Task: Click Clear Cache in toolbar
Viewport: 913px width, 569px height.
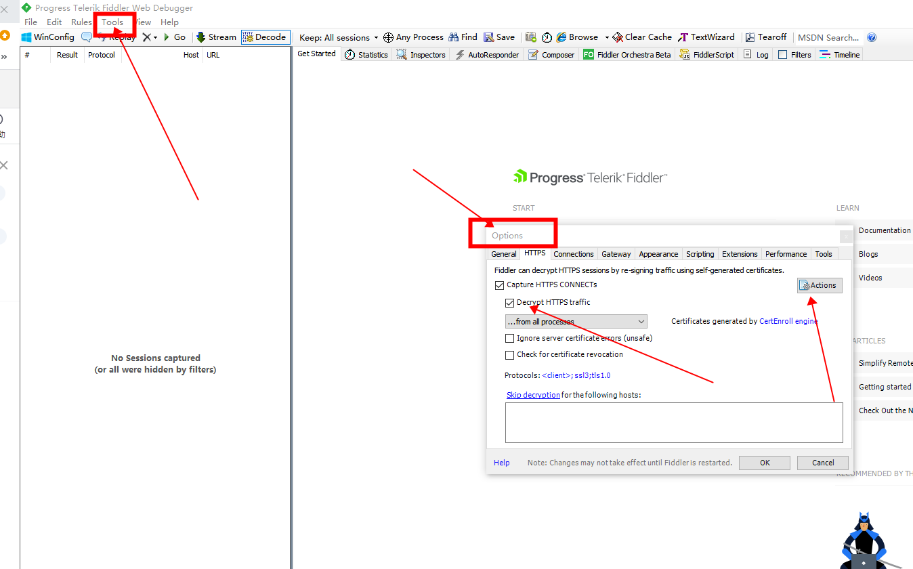Action: tap(642, 37)
